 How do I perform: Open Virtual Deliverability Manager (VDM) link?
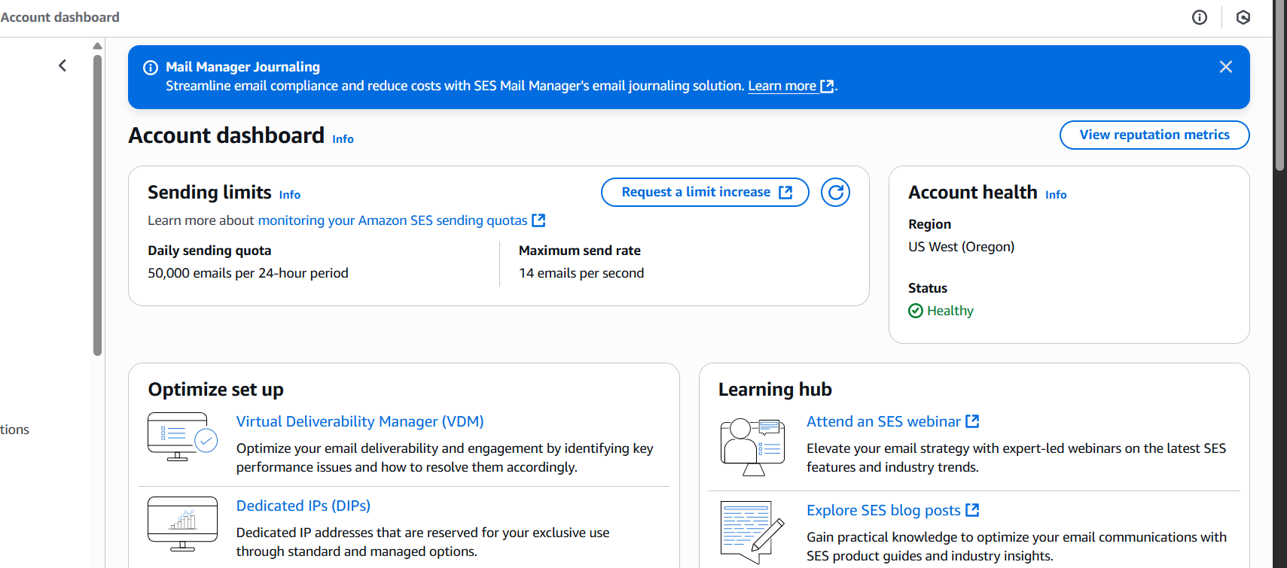coord(360,421)
